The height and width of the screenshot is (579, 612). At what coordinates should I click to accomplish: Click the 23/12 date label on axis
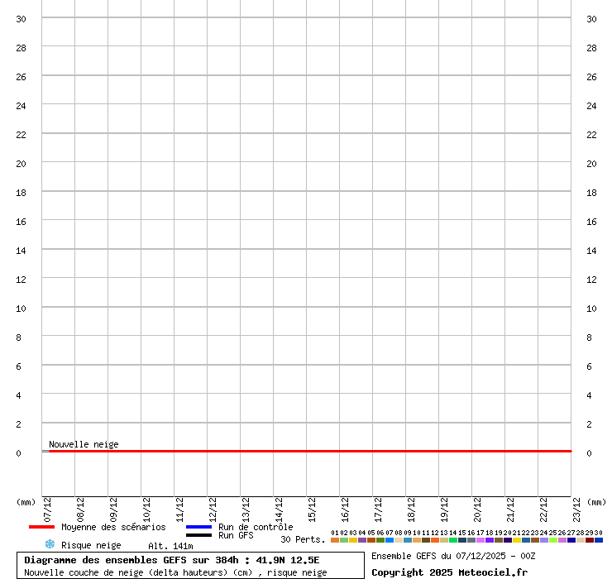576,507
